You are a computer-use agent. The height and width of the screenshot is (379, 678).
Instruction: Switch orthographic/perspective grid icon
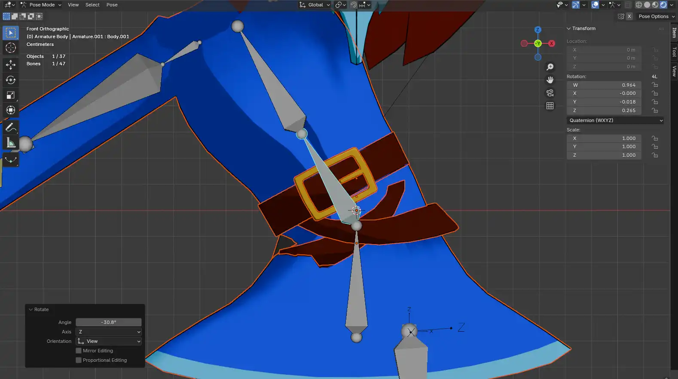click(x=550, y=106)
